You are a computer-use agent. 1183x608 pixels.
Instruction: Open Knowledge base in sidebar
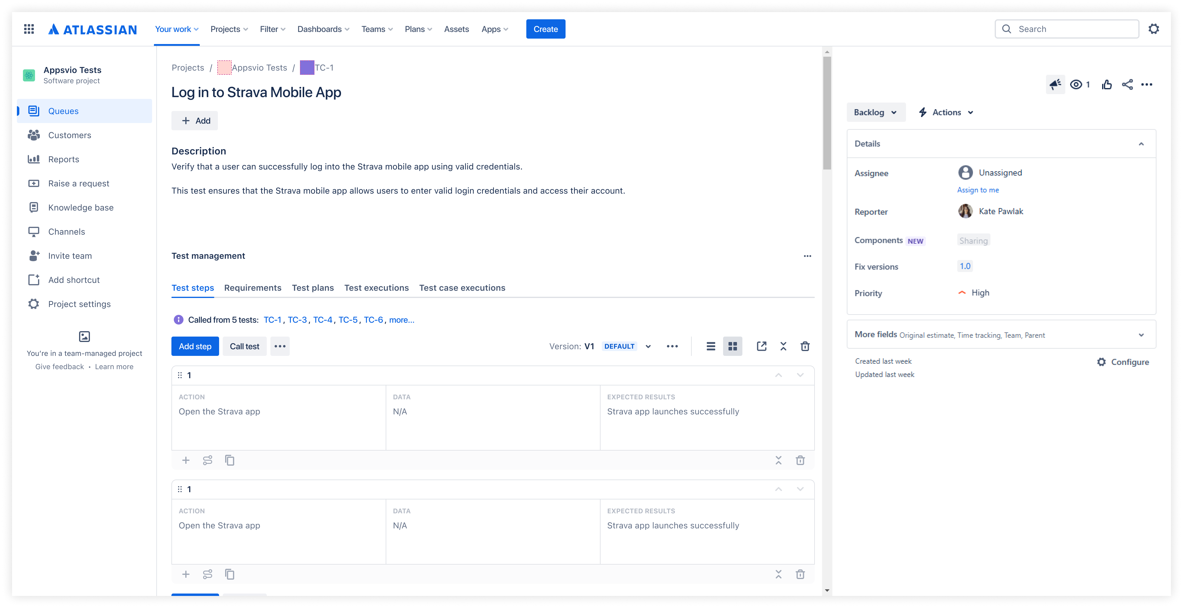tap(84, 207)
